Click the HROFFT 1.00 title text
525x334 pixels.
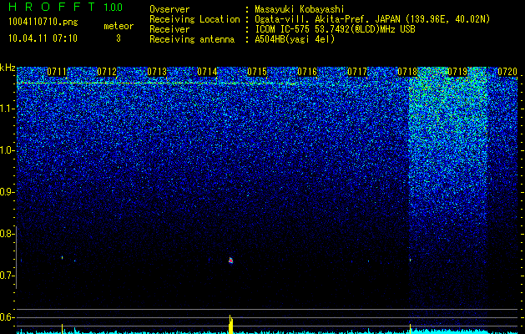coord(65,7)
